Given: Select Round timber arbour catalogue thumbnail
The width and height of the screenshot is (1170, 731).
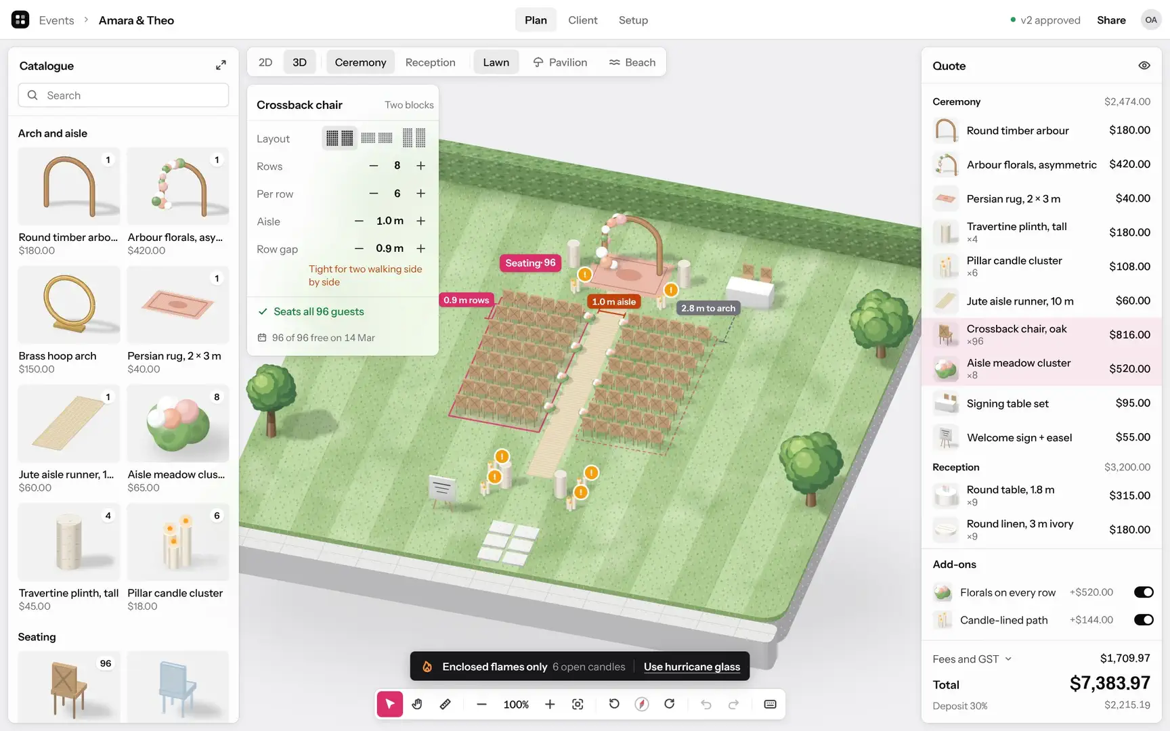Looking at the screenshot, I should [69, 186].
